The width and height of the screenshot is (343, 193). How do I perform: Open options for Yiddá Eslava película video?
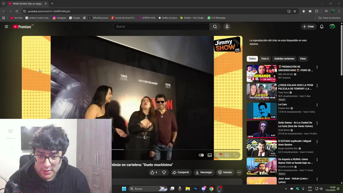[x=317, y=86]
